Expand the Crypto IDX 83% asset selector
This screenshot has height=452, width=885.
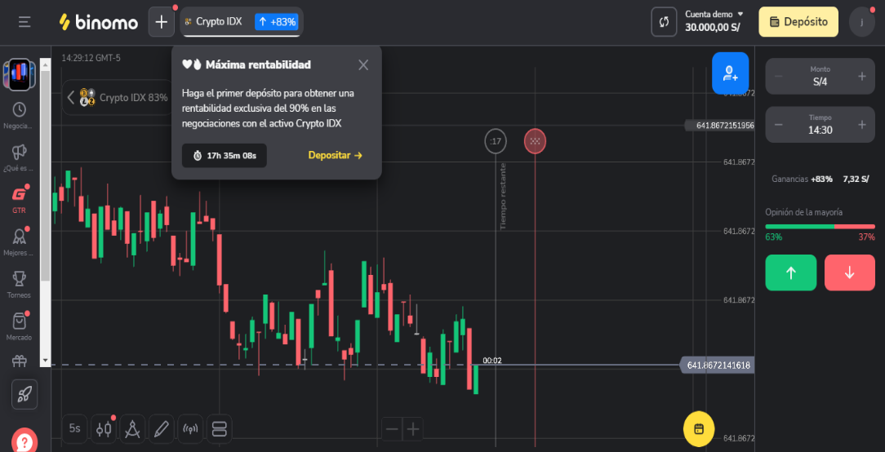coord(118,97)
